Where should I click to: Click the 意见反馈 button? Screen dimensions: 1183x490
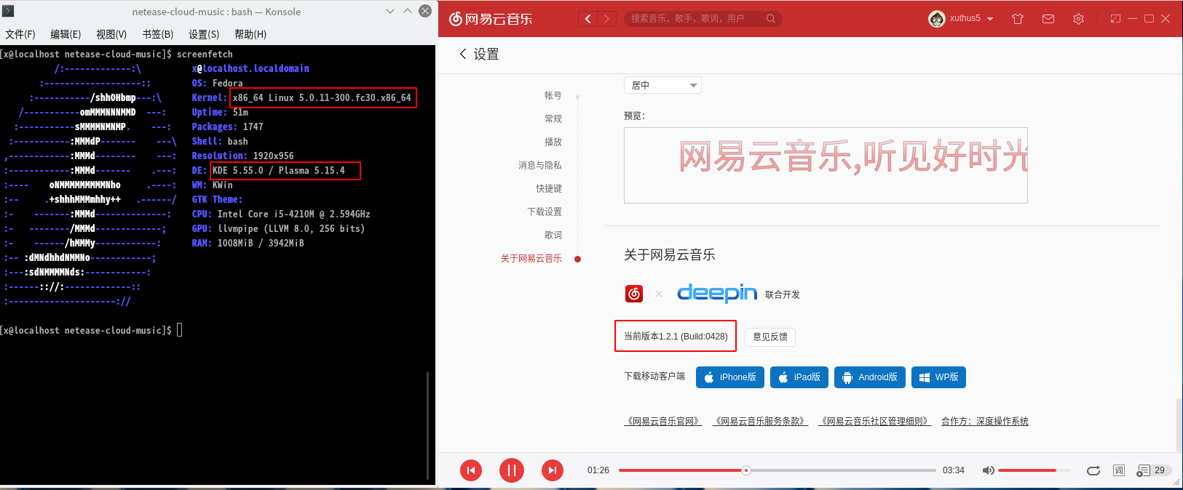coord(770,337)
